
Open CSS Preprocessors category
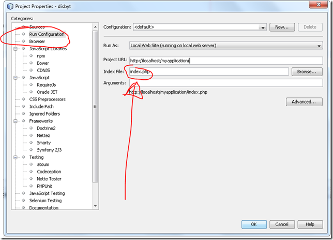[x=47, y=99]
